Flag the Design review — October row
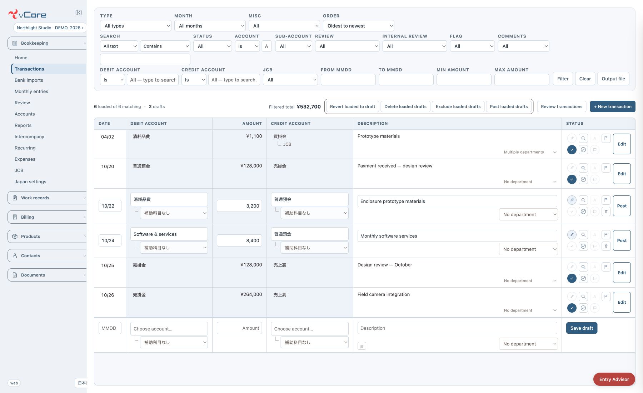 coord(606,267)
